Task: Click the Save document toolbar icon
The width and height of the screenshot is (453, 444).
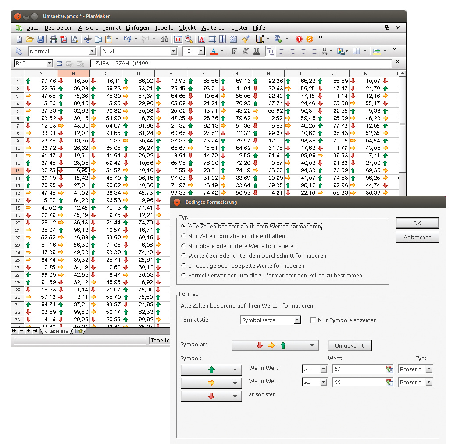Action: pyautogui.click(x=40, y=39)
